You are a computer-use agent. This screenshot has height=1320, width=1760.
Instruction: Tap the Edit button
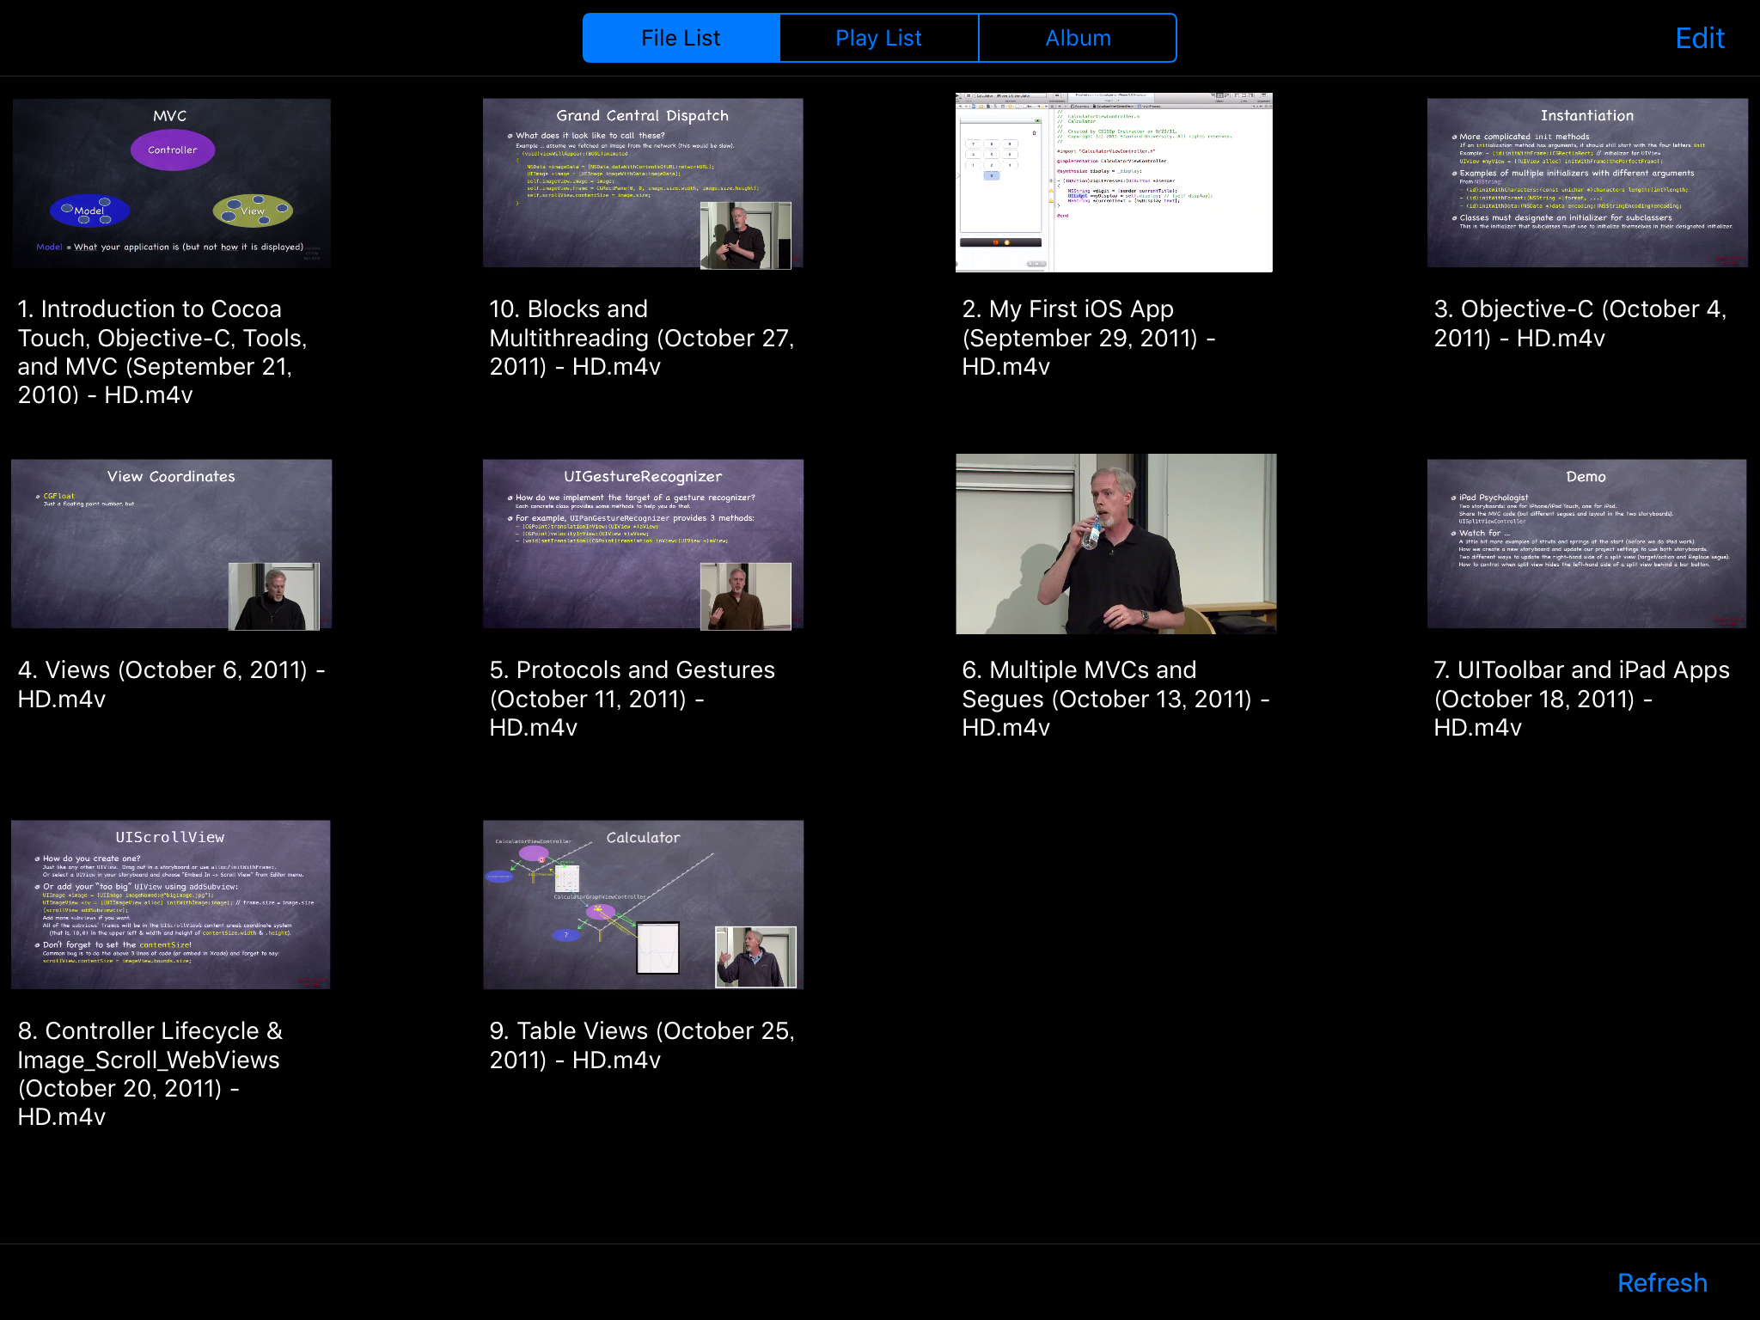pos(1699,38)
